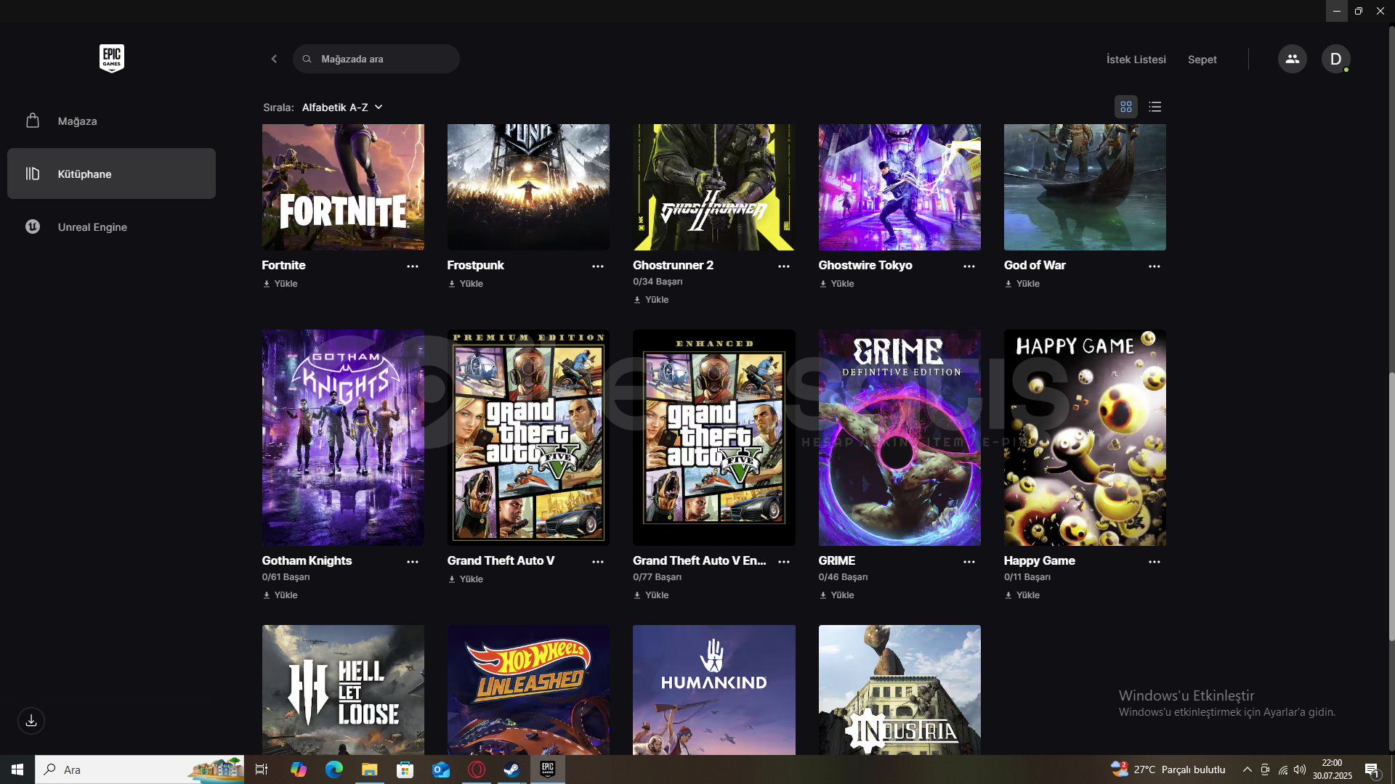Open the Mağaza store section

(x=111, y=121)
